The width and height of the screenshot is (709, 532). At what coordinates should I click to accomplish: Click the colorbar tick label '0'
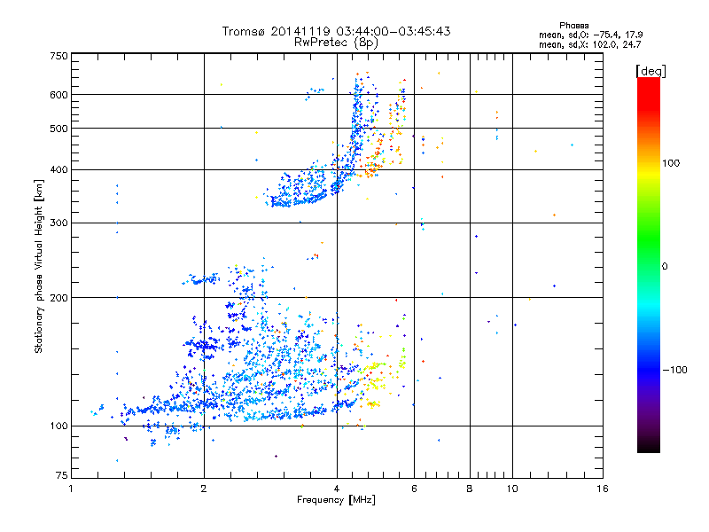664,267
